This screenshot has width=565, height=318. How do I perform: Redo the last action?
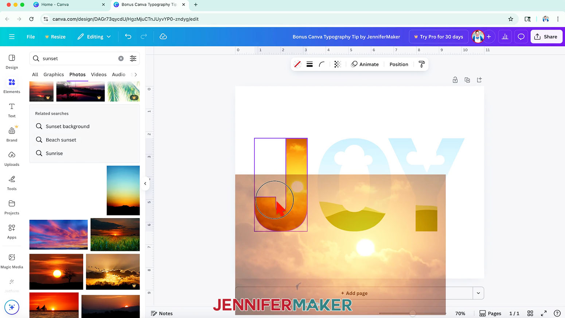pos(144,36)
